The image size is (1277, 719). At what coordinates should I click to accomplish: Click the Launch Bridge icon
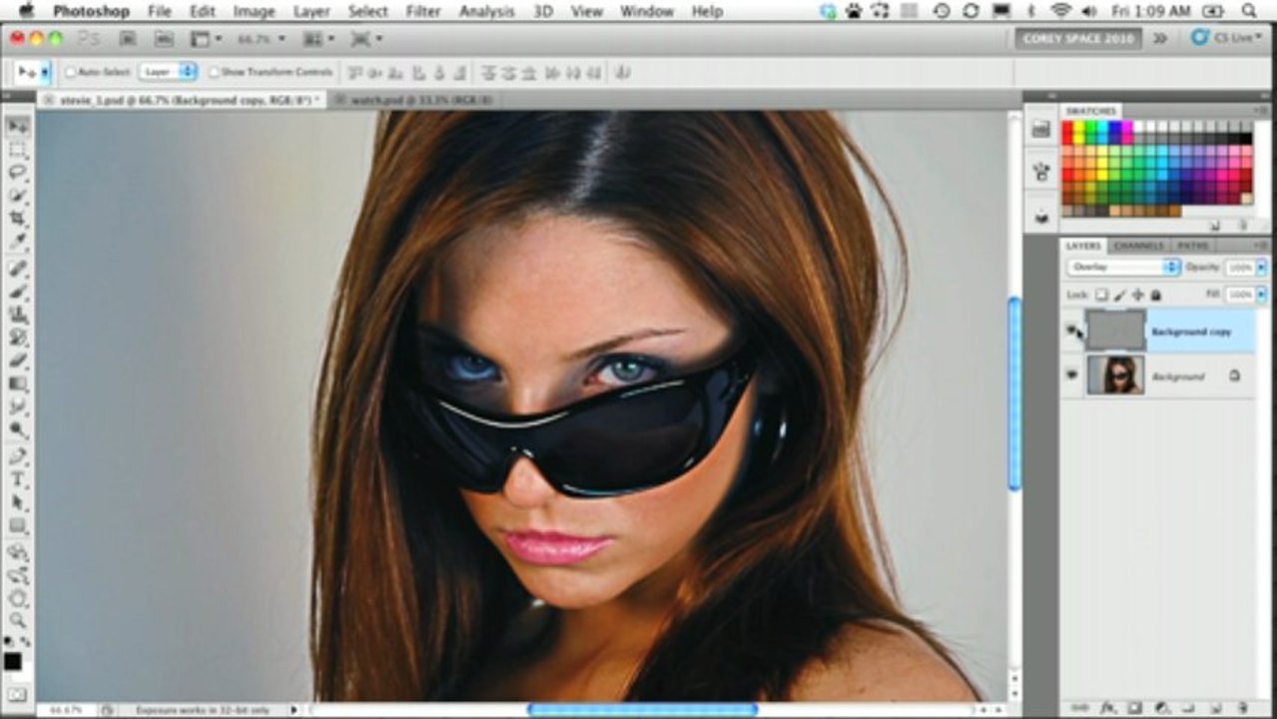(x=128, y=39)
